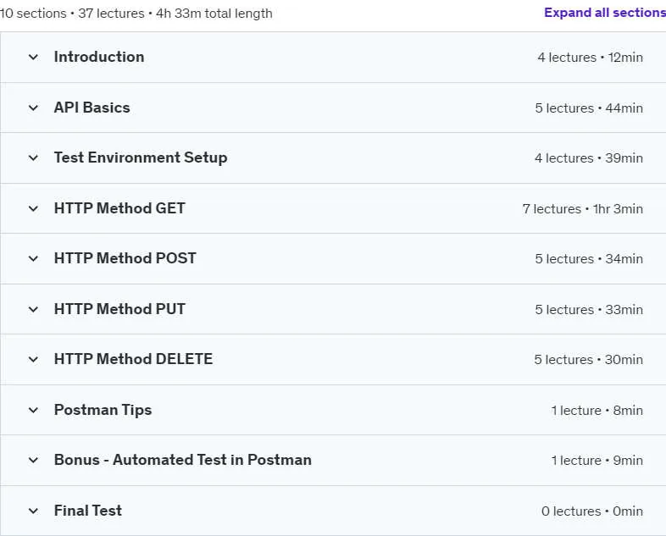Open the Test Environment Setup section title
Viewport: 666px width, 536px height.
coord(141,157)
